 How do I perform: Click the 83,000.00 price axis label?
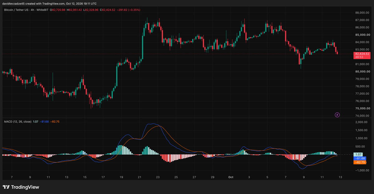coord(362,50)
